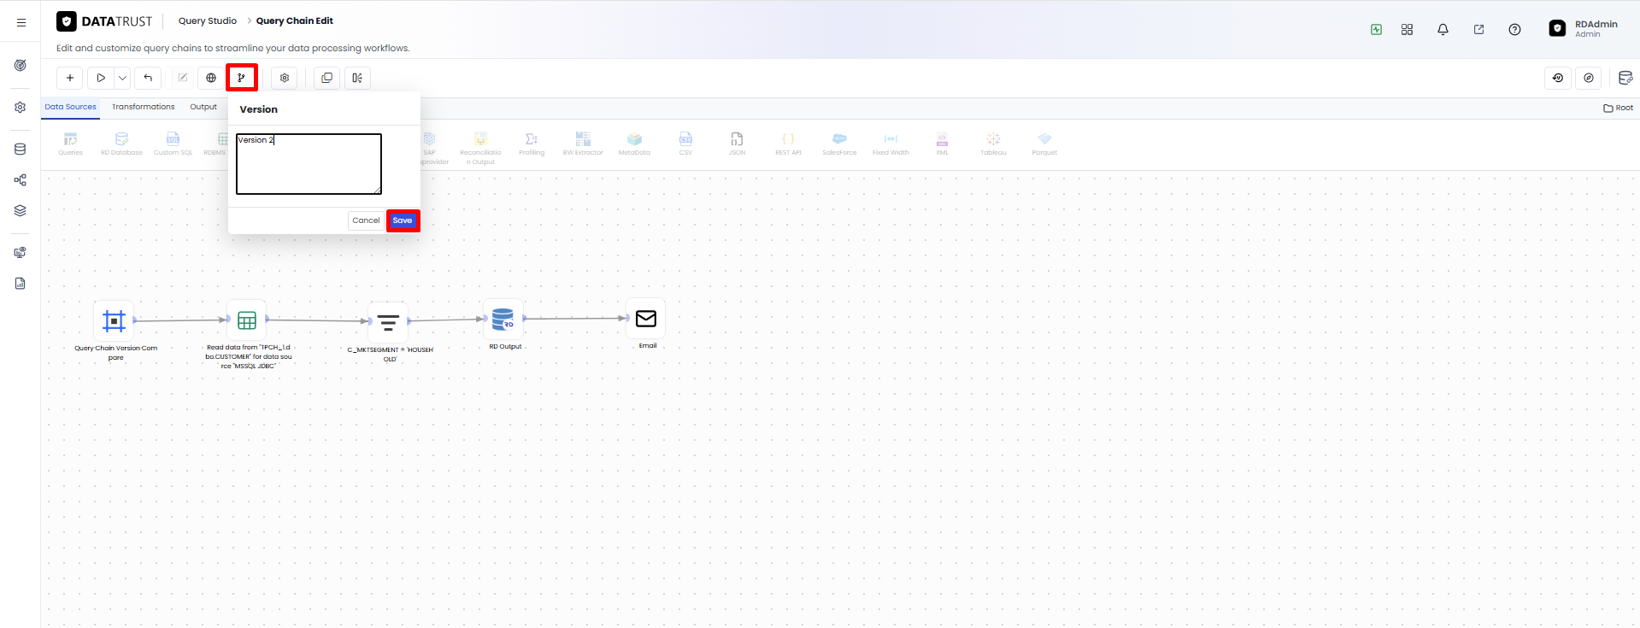
Task: Click the Queries data source icon
Action: point(71,144)
